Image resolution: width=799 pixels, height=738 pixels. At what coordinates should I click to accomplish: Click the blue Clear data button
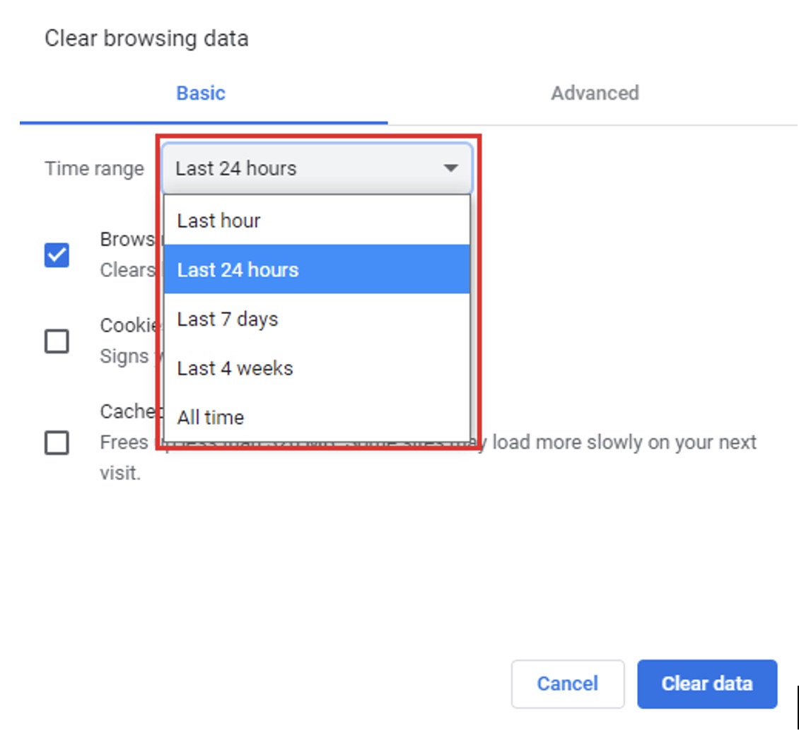click(706, 684)
